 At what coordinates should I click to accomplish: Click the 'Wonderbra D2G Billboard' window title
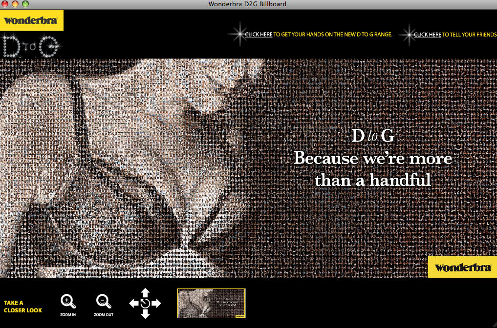pyautogui.click(x=247, y=4)
